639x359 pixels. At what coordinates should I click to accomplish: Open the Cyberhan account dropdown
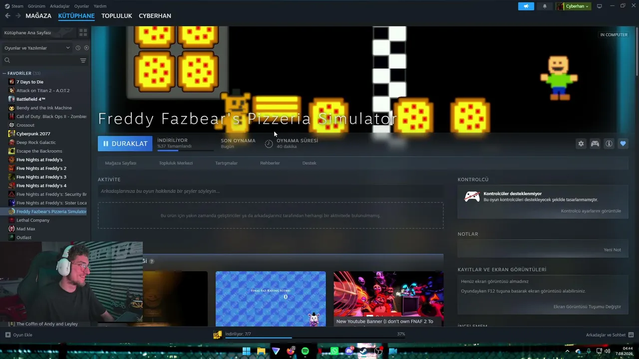click(x=574, y=6)
